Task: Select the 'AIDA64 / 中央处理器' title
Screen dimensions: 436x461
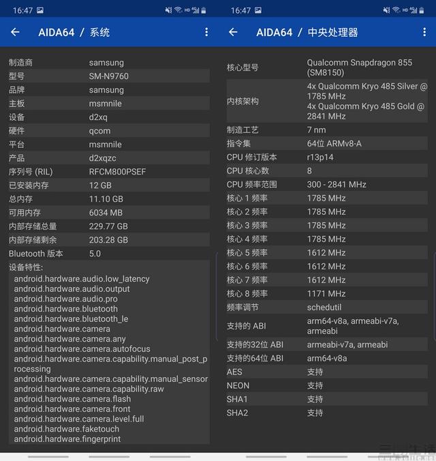Action: [307, 32]
